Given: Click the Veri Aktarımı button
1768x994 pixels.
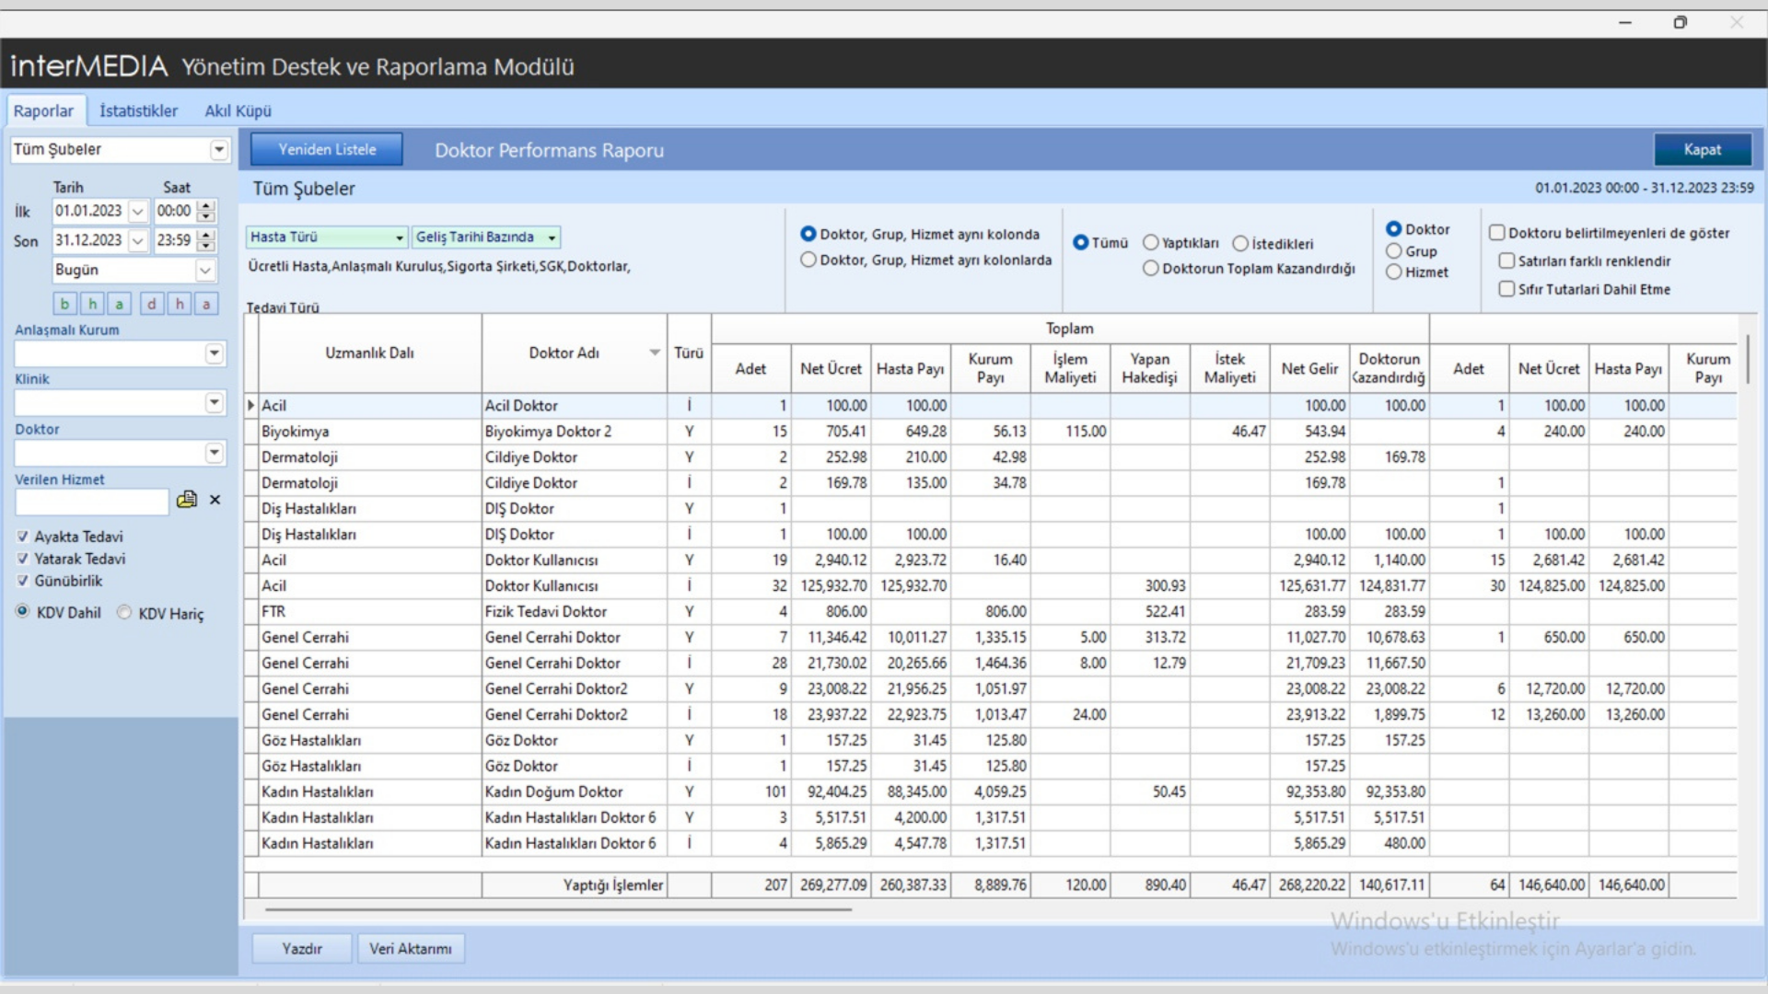Looking at the screenshot, I should pyautogui.click(x=411, y=948).
